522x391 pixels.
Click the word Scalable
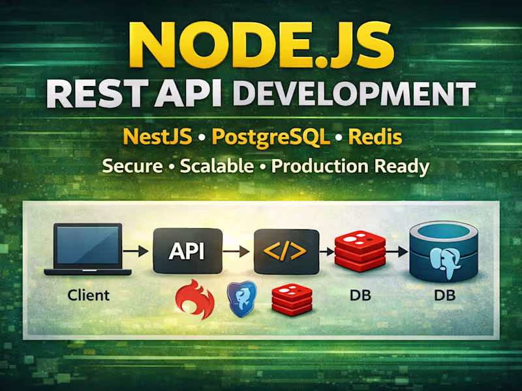pyautogui.click(x=217, y=166)
